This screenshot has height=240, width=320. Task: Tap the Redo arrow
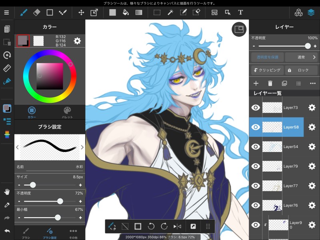7,218
